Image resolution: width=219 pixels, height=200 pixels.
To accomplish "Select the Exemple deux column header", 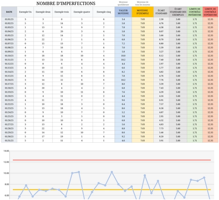I will coord(43,12).
